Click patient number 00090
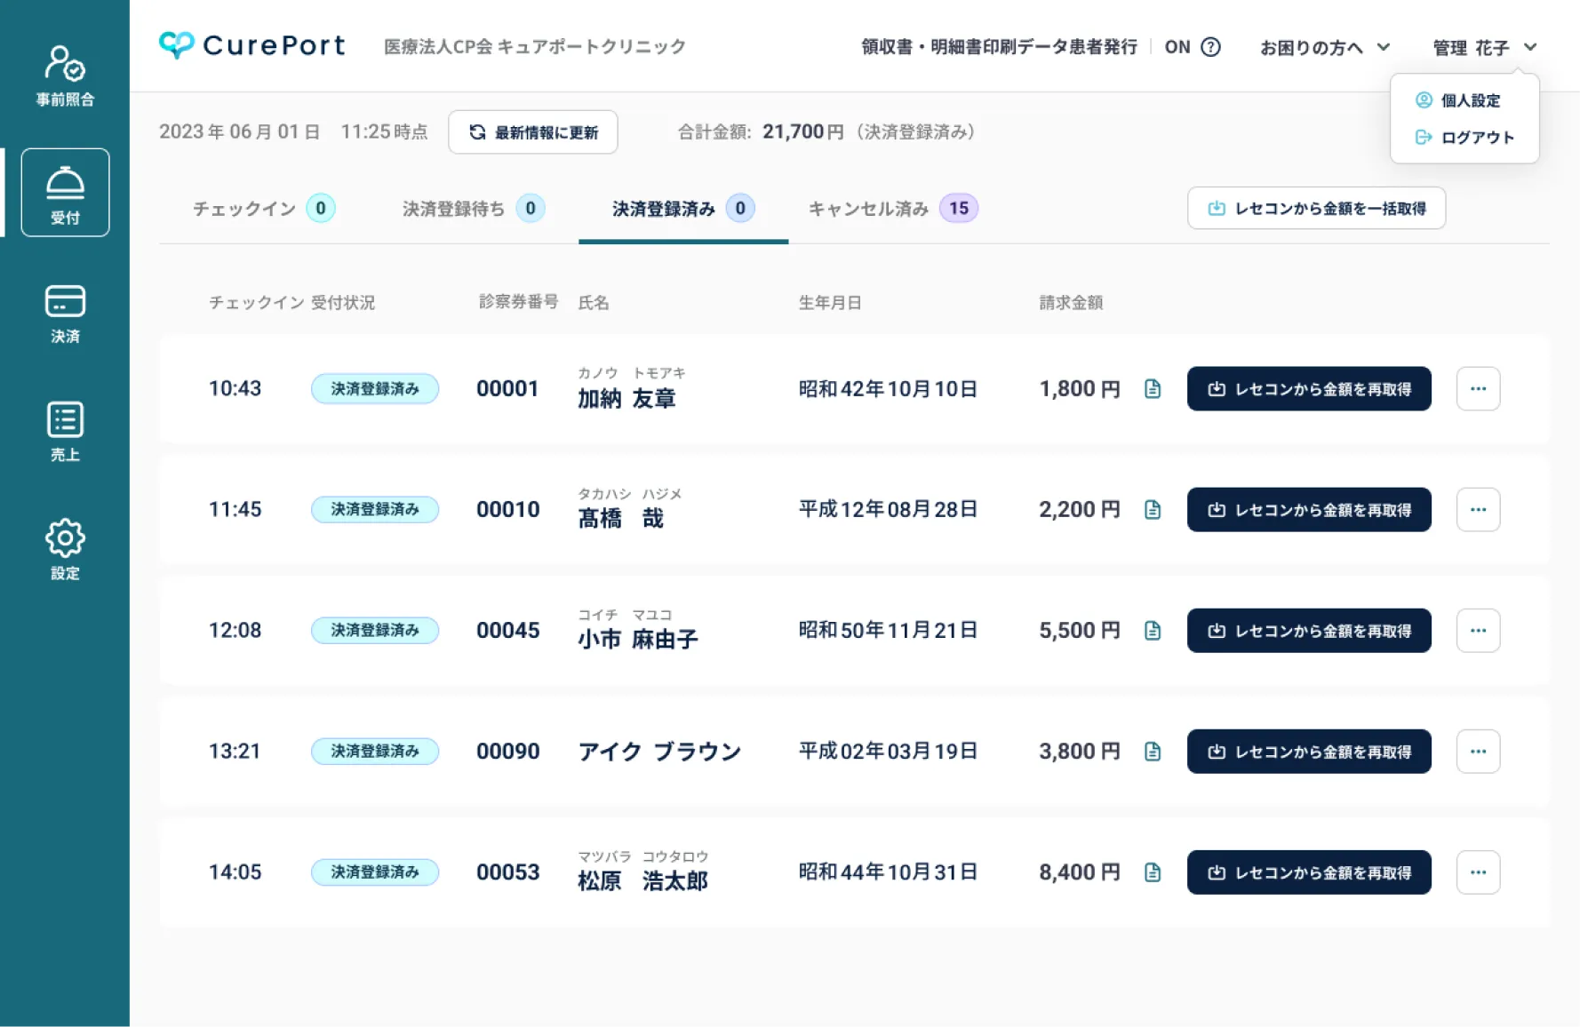The width and height of the screenshot is (1580, 1027). (507, 752)
